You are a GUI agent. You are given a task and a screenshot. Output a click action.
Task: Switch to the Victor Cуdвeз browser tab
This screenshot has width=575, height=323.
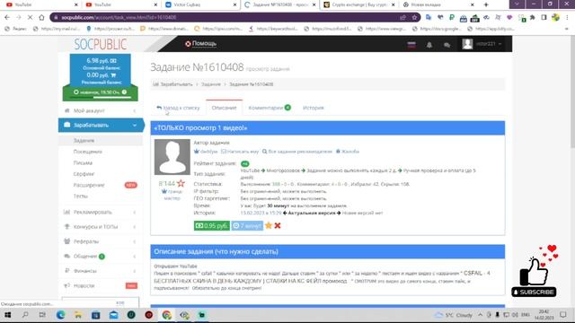point(200,4)
